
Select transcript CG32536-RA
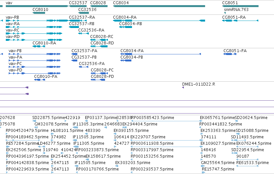pos(91,30)
